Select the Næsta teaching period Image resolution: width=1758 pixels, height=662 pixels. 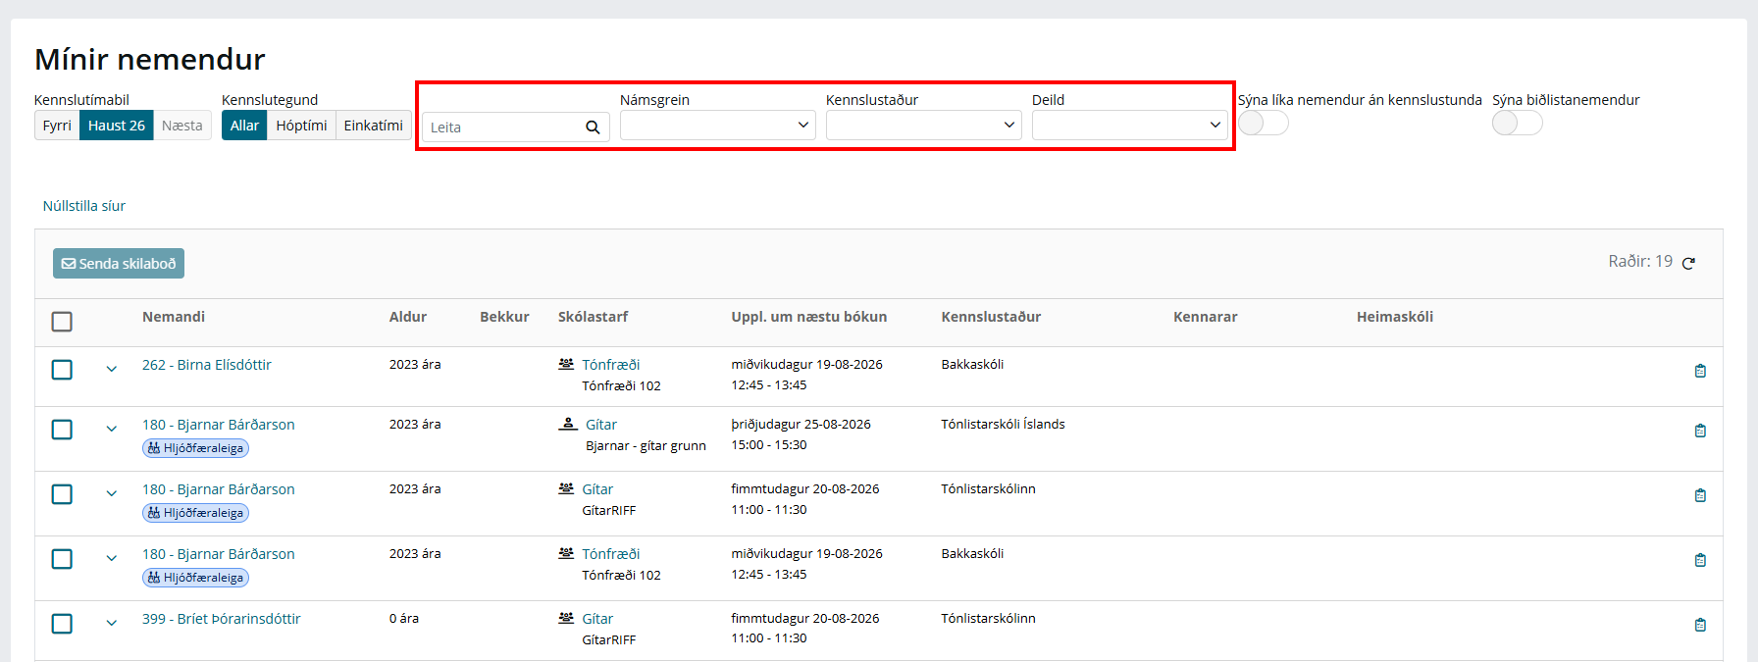[x=182, y=126]
